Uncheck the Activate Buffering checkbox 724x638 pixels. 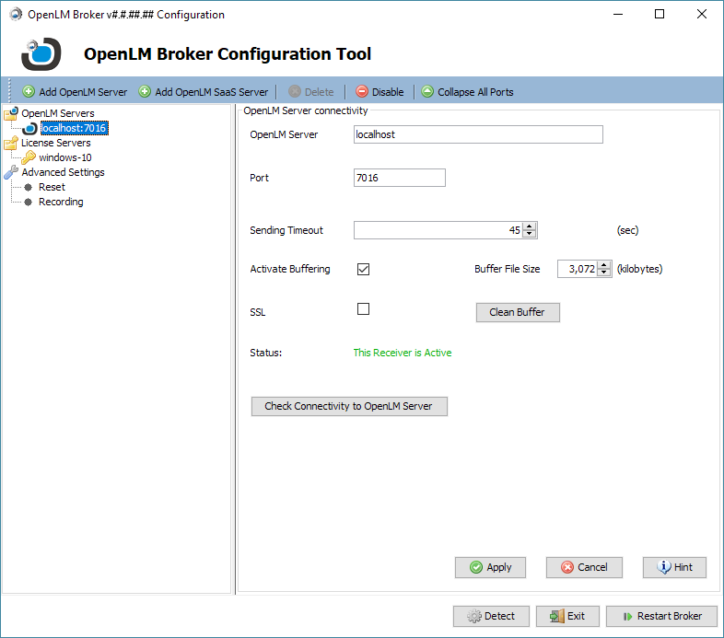pyautogui.click(x=363, y=269)
